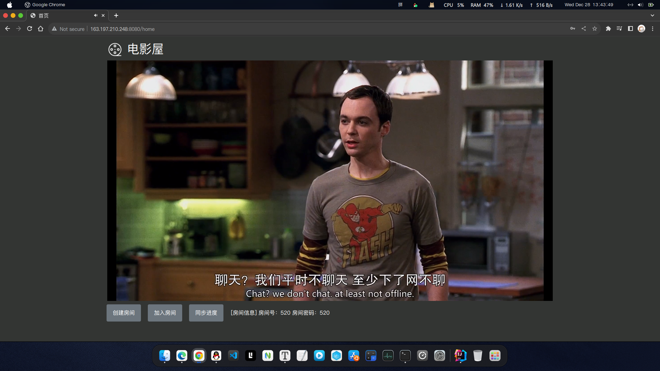Open a new tab with plus button

click(116, 15)
